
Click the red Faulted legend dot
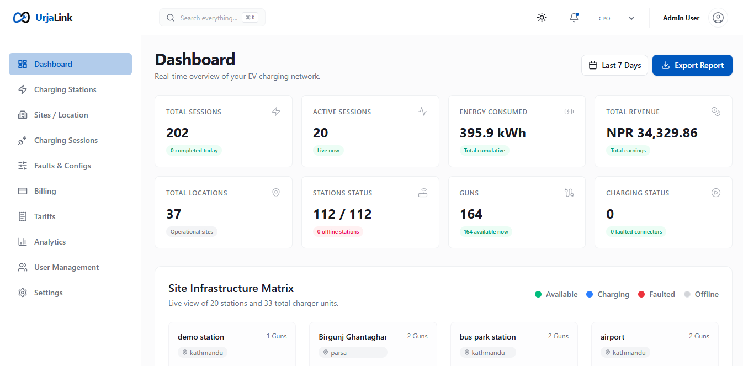pyautogui.click(x=641, y=294)
